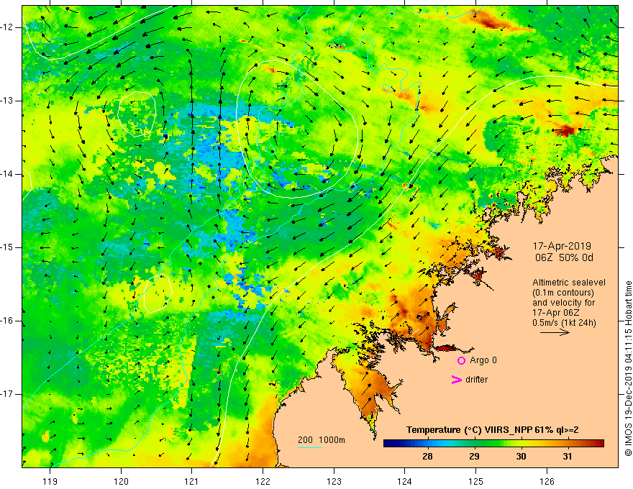Click longitude label '126' on bottom axis
633x489 pixels.
point(547,481)
